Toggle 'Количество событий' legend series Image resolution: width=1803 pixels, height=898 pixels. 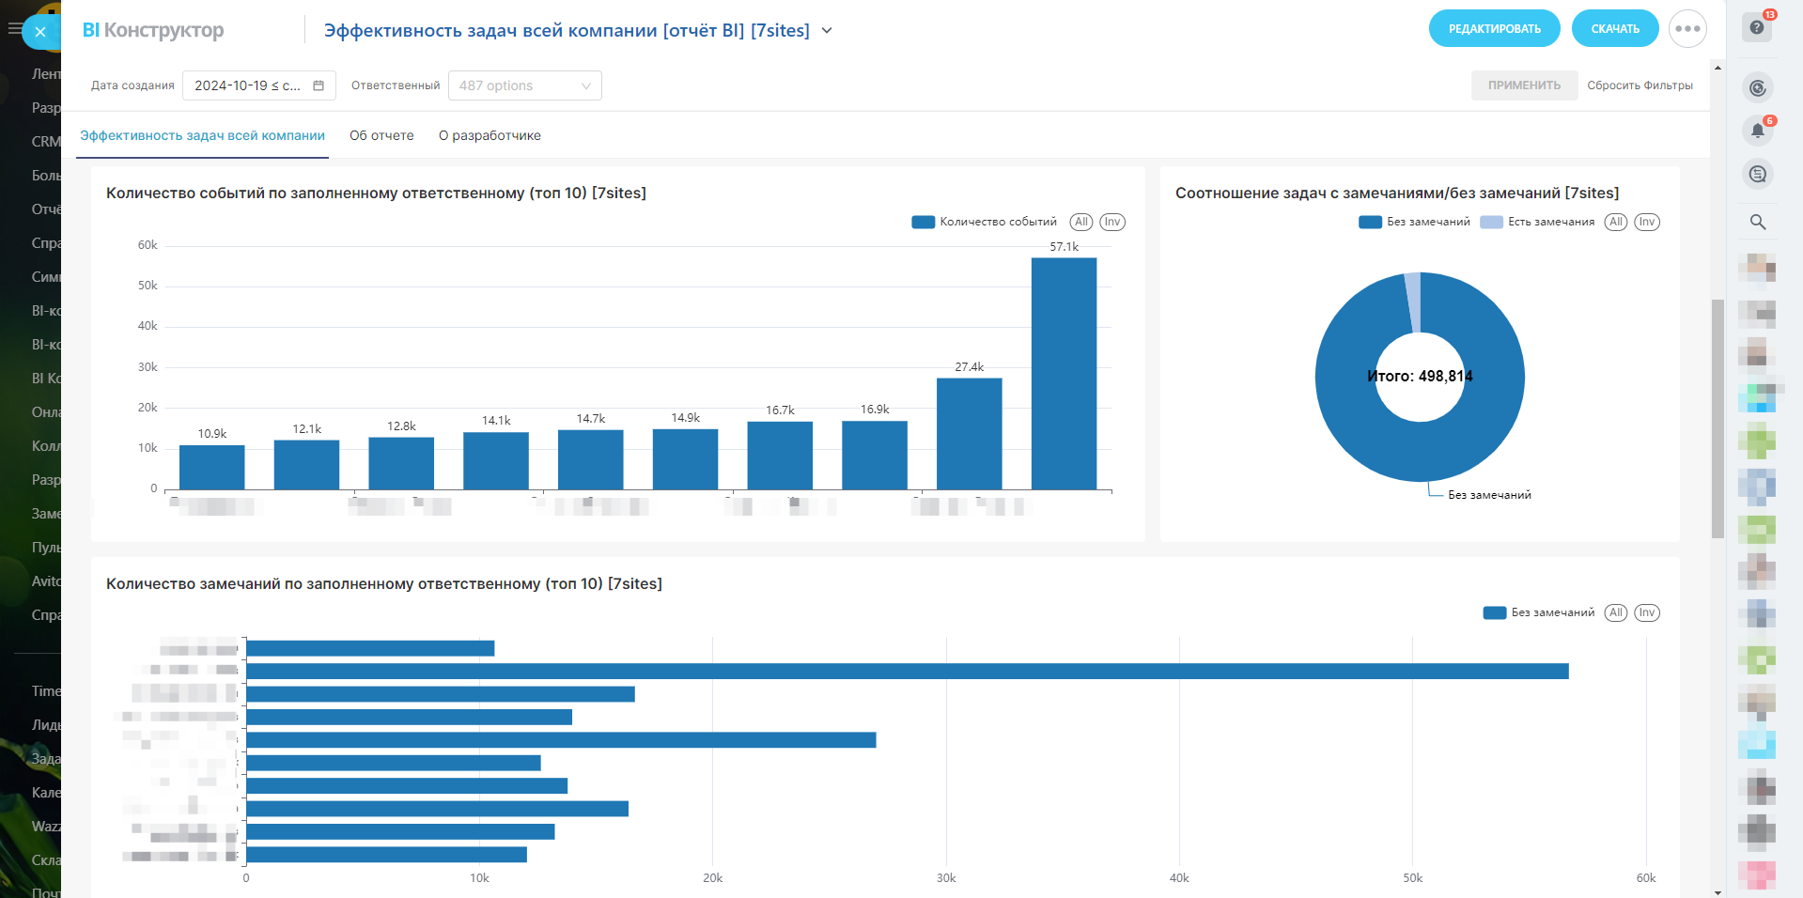[985, 222]
